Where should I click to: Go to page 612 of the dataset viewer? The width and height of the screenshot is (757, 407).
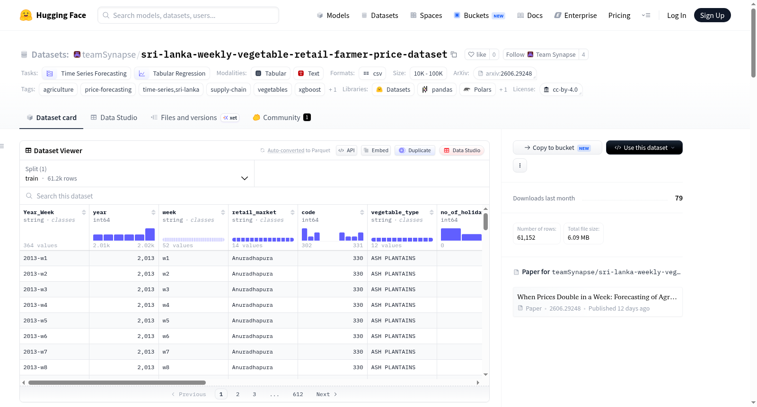(x=298, y=394)
